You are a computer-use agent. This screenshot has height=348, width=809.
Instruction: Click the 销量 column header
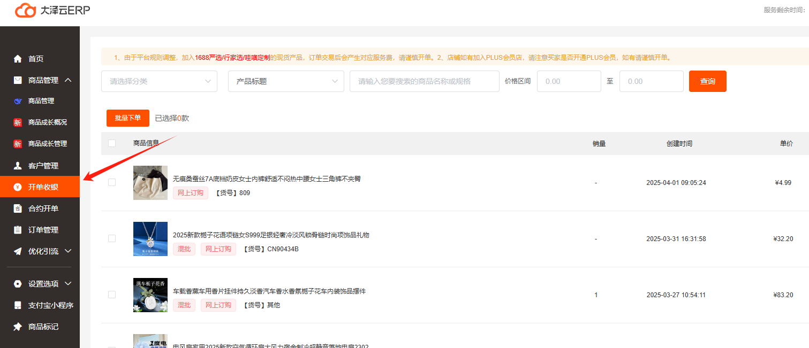[599, 144]
